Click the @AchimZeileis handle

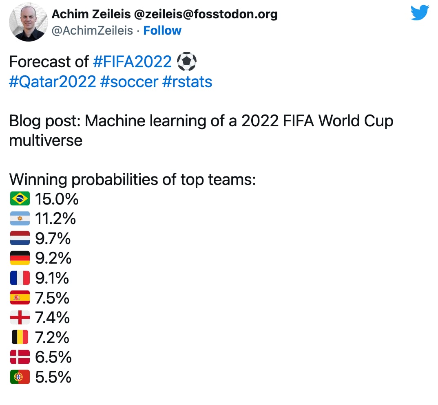pos(92,31)
